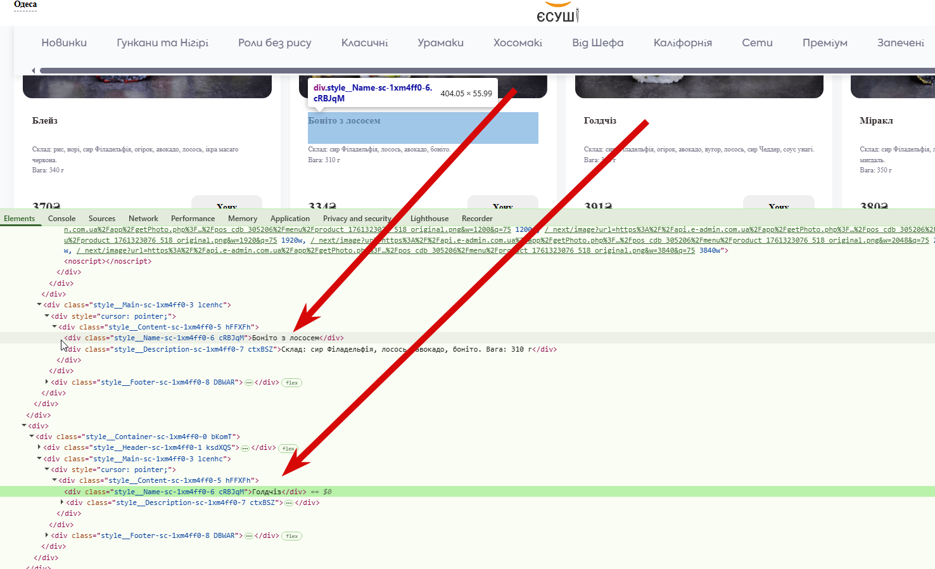The image size is (935, 569).
Task: Click the Блейз product title
Action: coord(45,120)
